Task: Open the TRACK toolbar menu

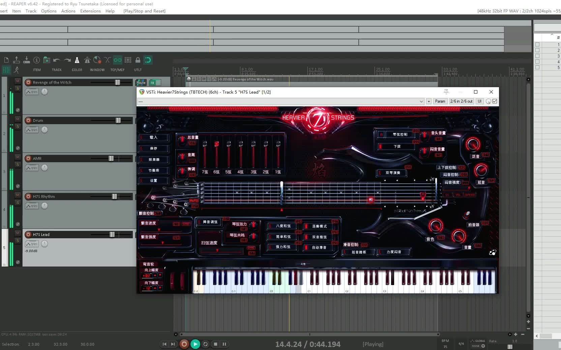Action: [x=57, y=70]
